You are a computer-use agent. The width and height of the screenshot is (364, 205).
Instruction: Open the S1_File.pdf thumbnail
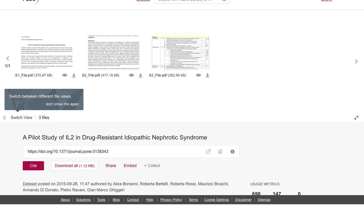click(47, 53)
